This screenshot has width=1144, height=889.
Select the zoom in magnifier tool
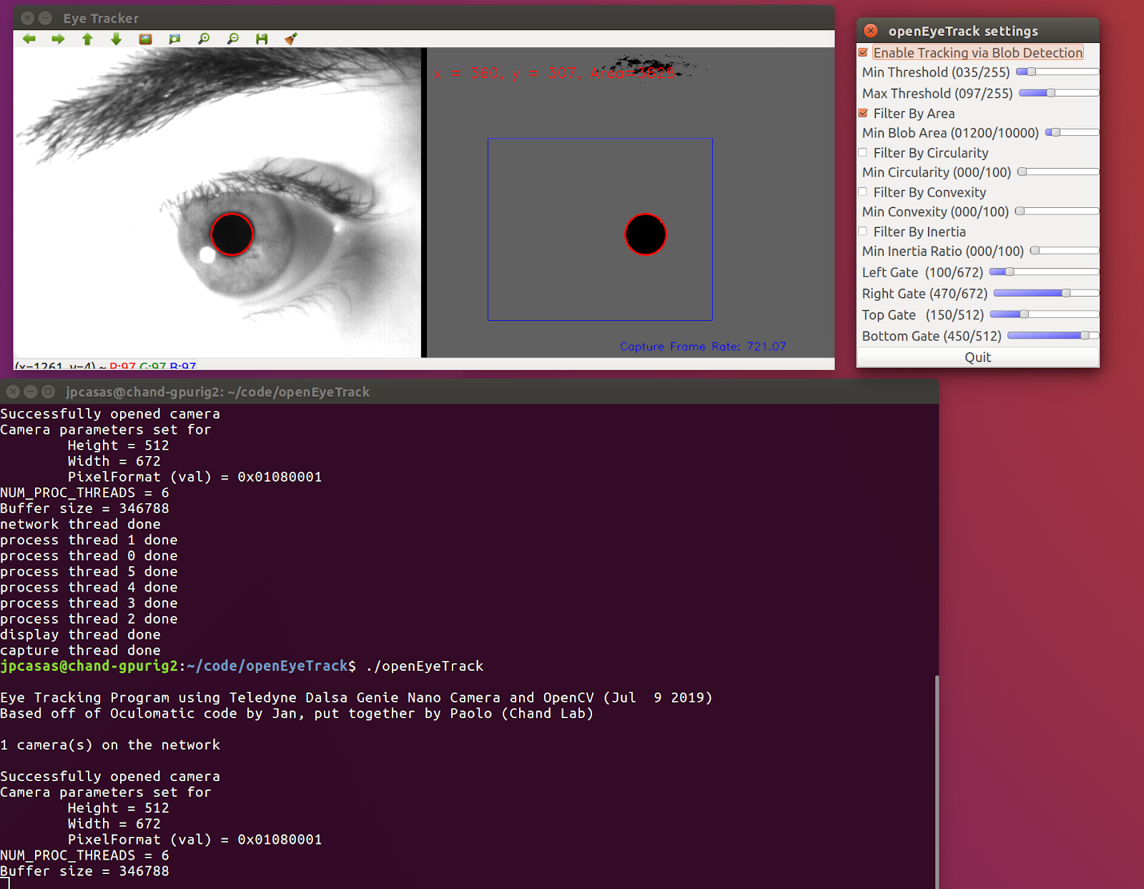[x=203, y=39]
